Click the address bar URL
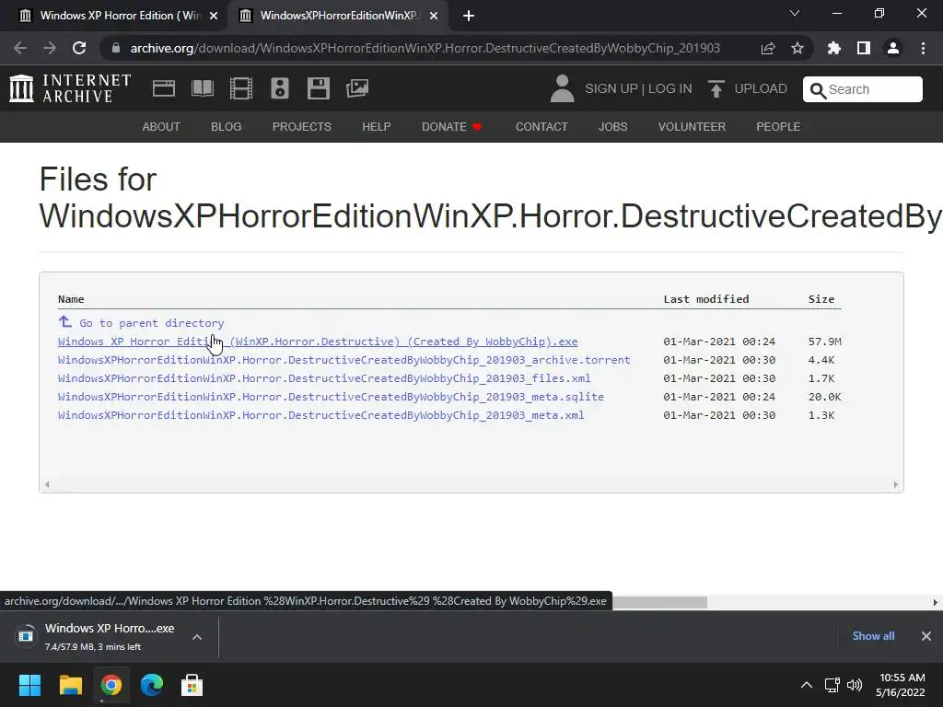Screen dimensions: 943x707 [x=425, y=48]
